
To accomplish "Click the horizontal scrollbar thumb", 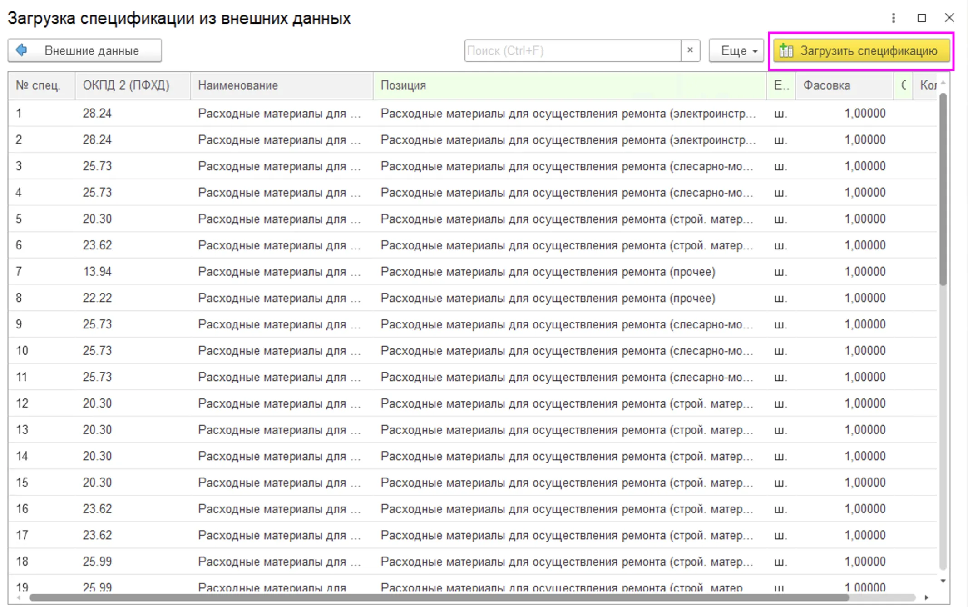I will 439,597.
